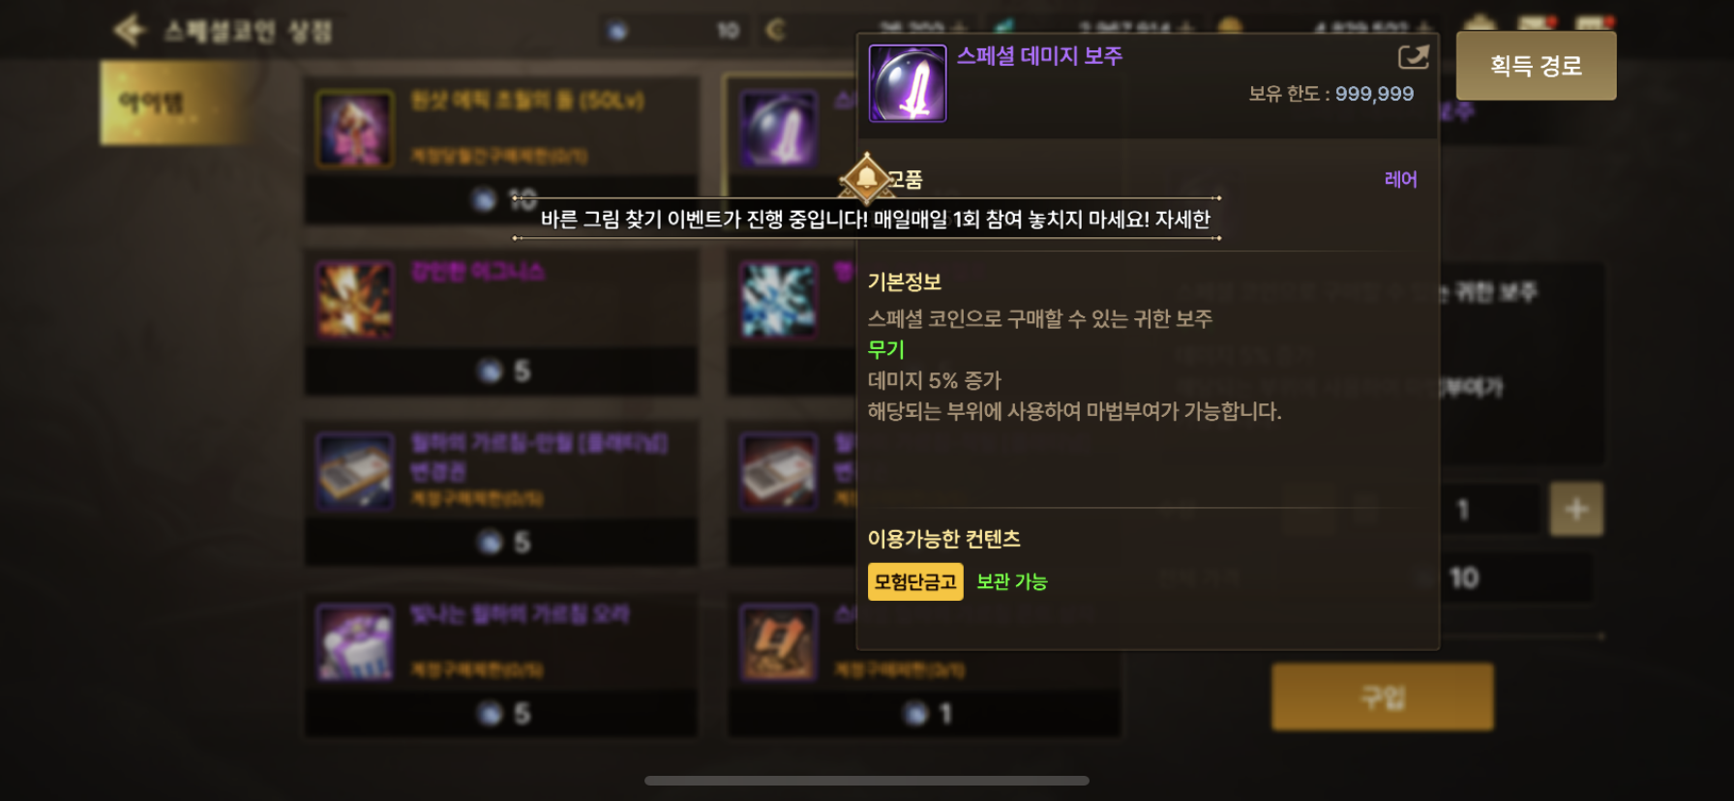This screenshot has width=1734, height=801.
Task: Select the blue book item icon
Action: click(x=355, y=472)
